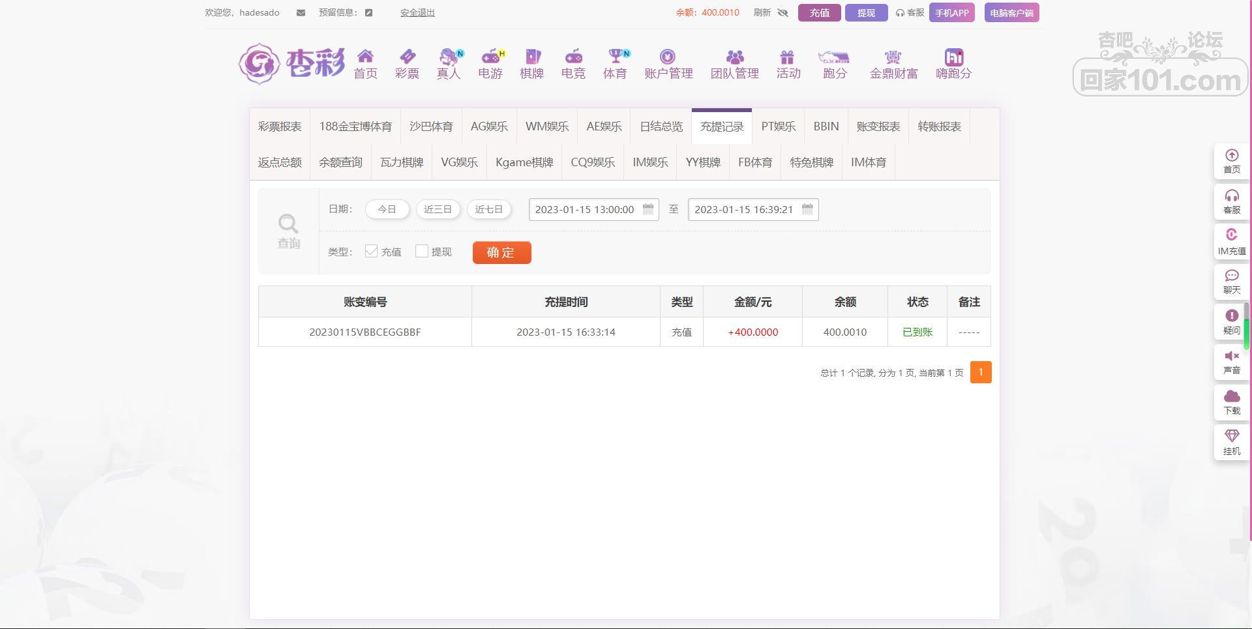
Task: Uncheck the 充值 type checkbox
Action: click(x=371, y=252)
